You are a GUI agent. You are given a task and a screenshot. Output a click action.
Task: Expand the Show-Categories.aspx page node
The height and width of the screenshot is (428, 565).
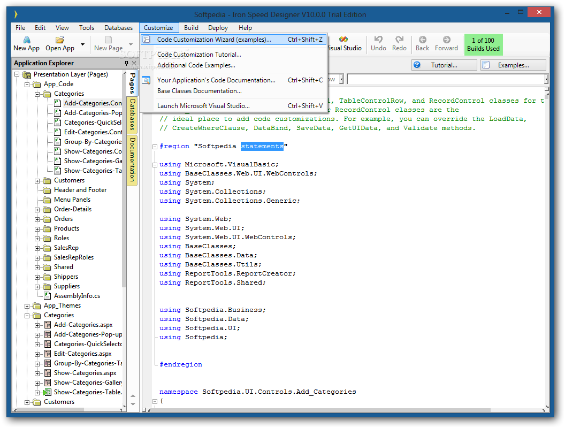(x=37, y=373)
